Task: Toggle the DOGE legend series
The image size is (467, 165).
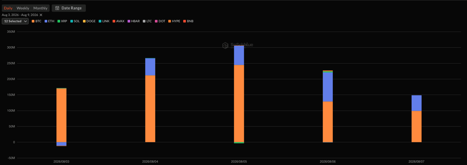Action: pyautogui.click(x=89, y=21)
